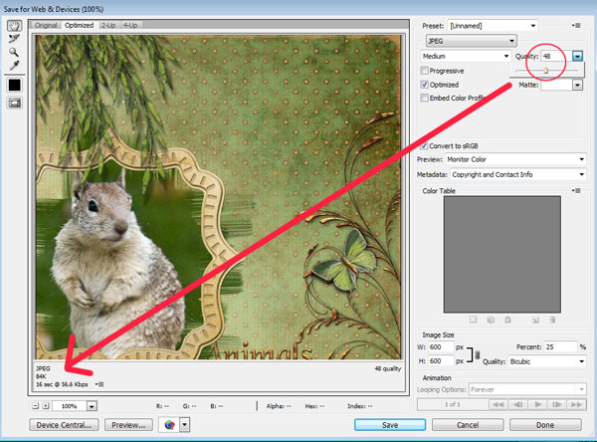Click the zoom out minus button

(x=37, y=406)
